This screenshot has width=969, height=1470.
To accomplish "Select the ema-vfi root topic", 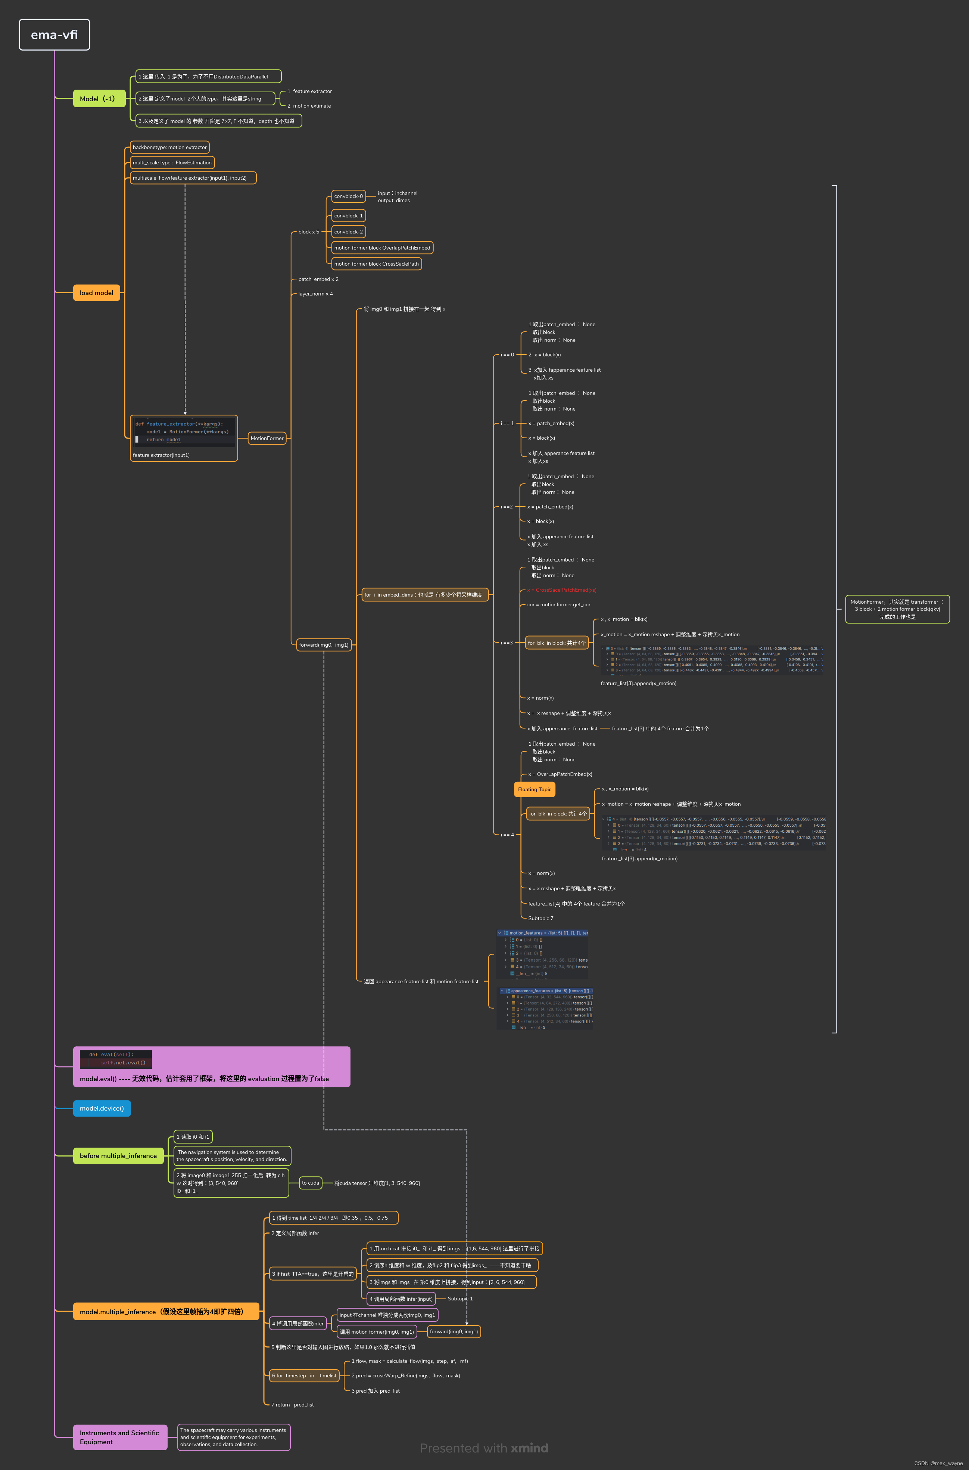I will [x=54, y=35].
